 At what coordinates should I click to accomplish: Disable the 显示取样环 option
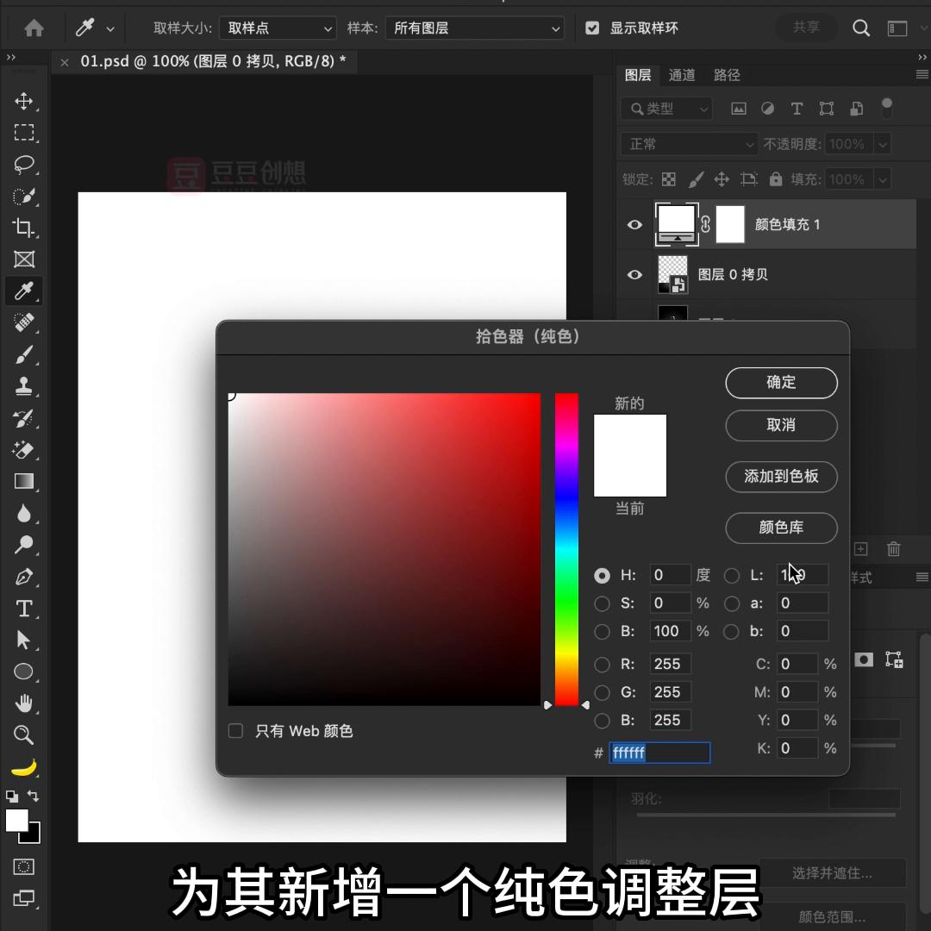pos(592,28)
